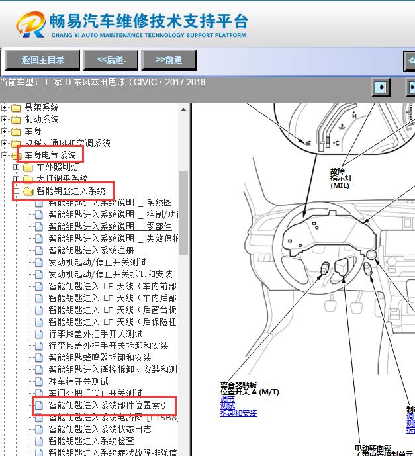Click the tree scrollbar up arrow
415x456 pixels.
click(183, 109)
